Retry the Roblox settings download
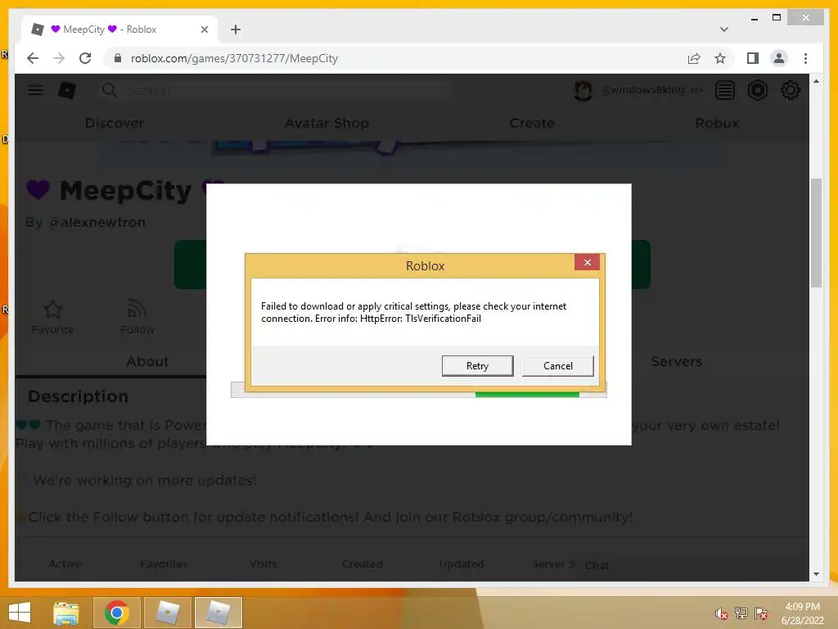 click(x=477, y=366)
